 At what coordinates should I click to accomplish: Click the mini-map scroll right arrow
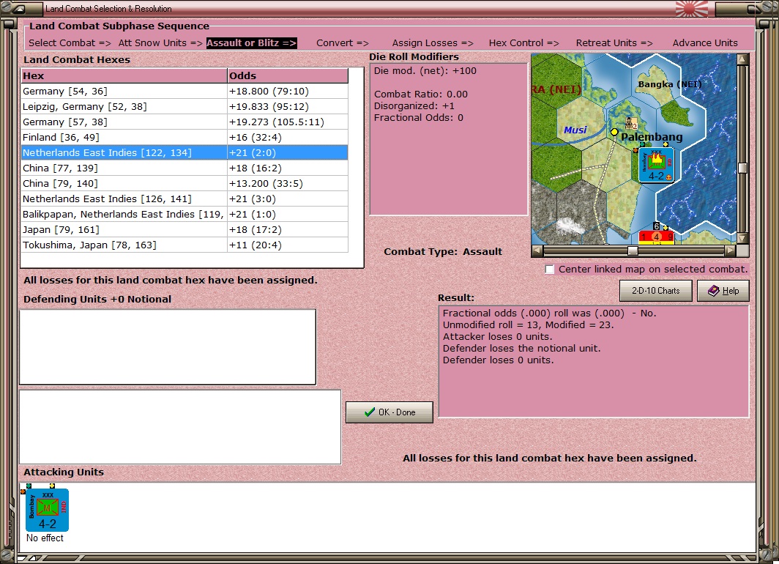731,251
